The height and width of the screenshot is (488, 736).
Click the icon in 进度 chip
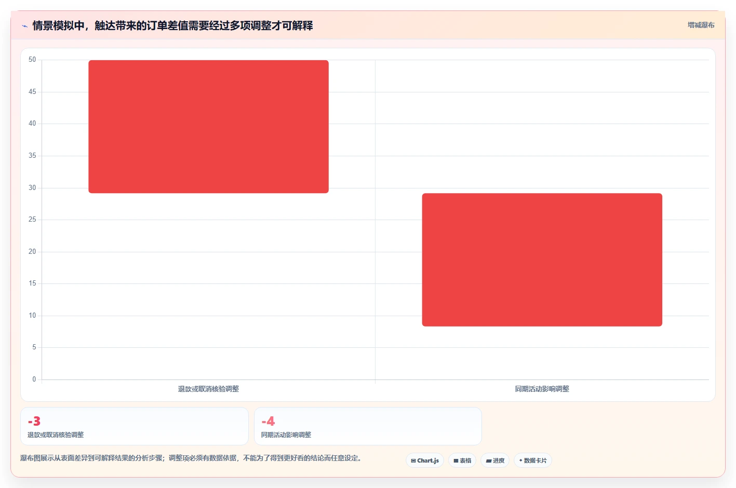[x=489, y=461]
